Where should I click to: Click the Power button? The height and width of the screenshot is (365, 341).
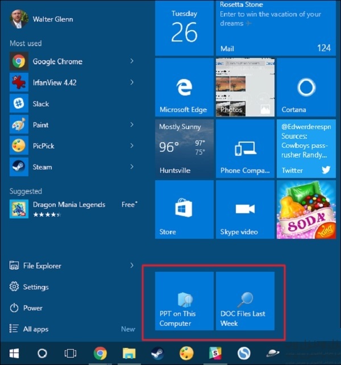32,308
